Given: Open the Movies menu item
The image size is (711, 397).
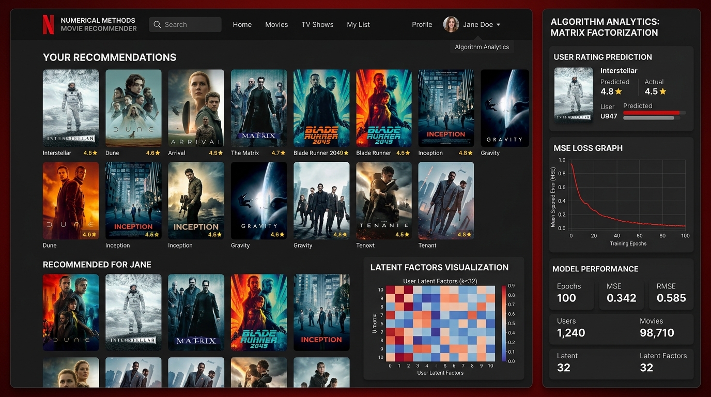Looking at the screenshot, I should click(276, 24).
